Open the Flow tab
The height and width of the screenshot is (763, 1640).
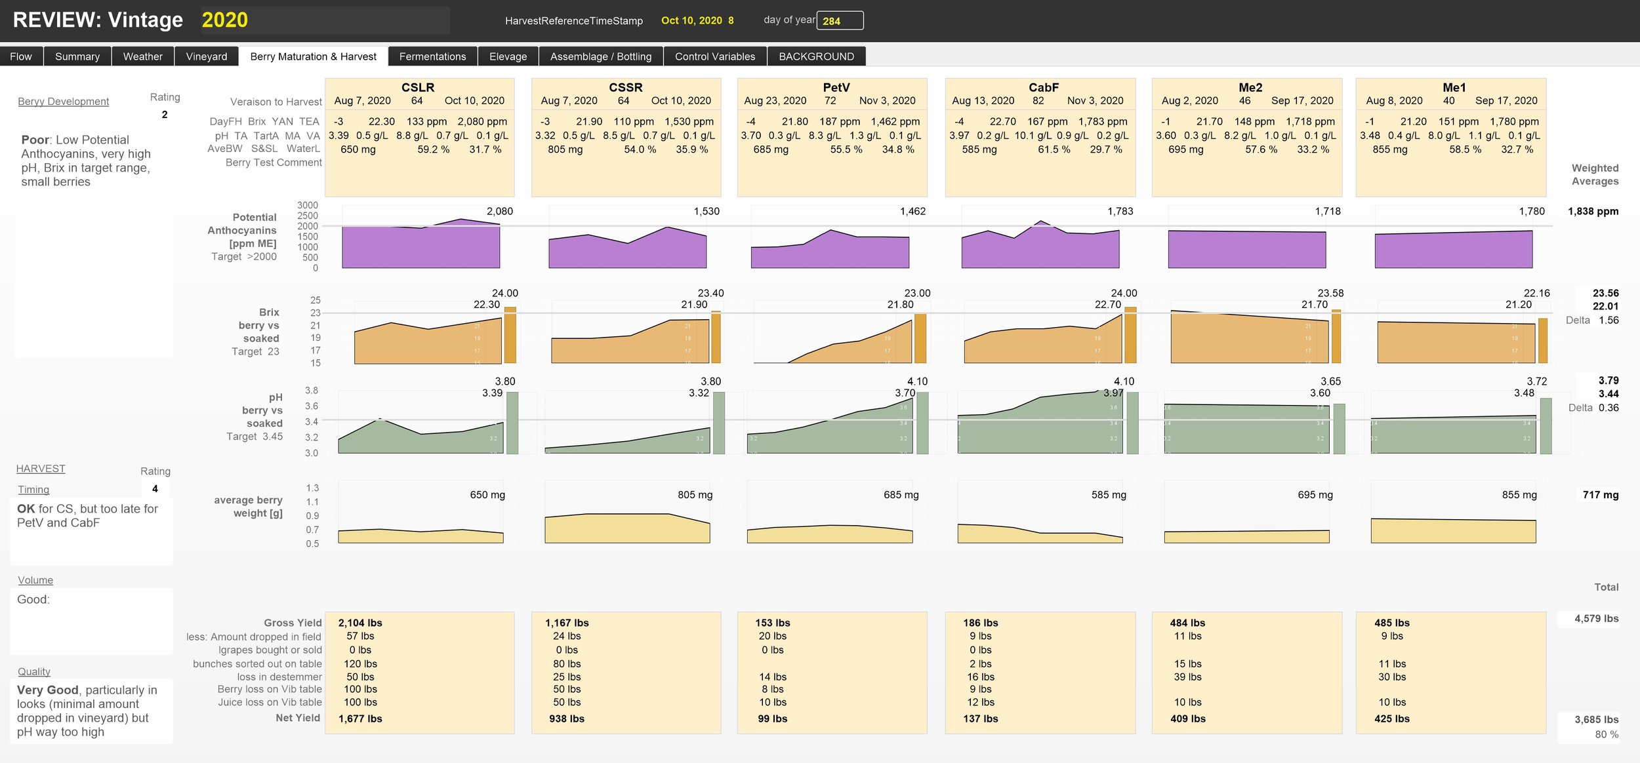tap(21, 56)
